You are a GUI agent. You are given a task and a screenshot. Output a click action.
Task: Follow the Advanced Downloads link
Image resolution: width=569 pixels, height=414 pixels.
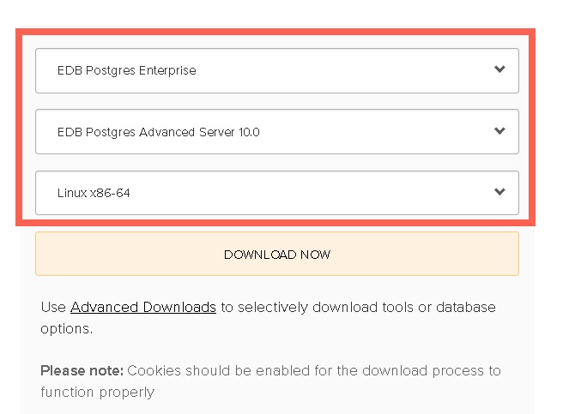click(143, 307)
